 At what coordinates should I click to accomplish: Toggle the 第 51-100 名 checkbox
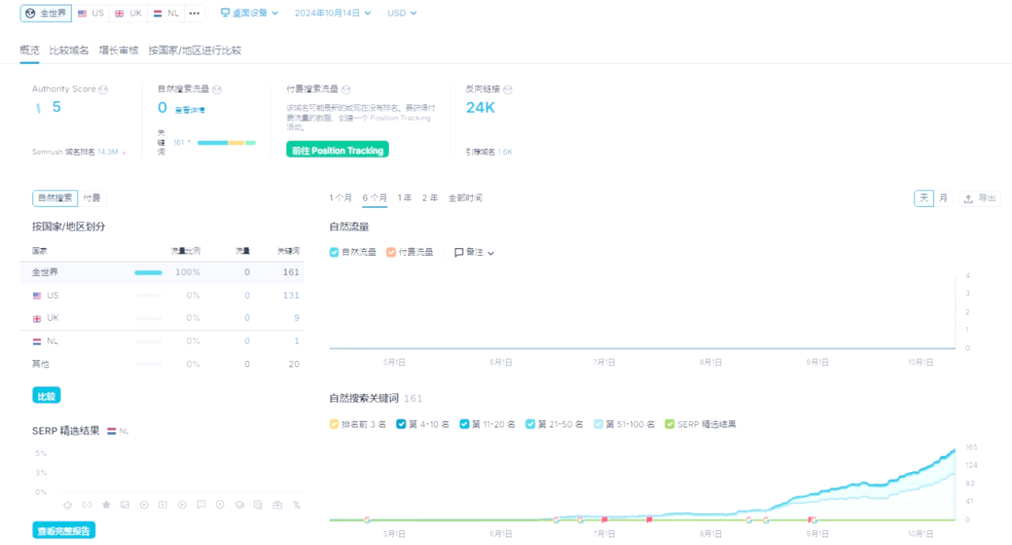[599, 424]
